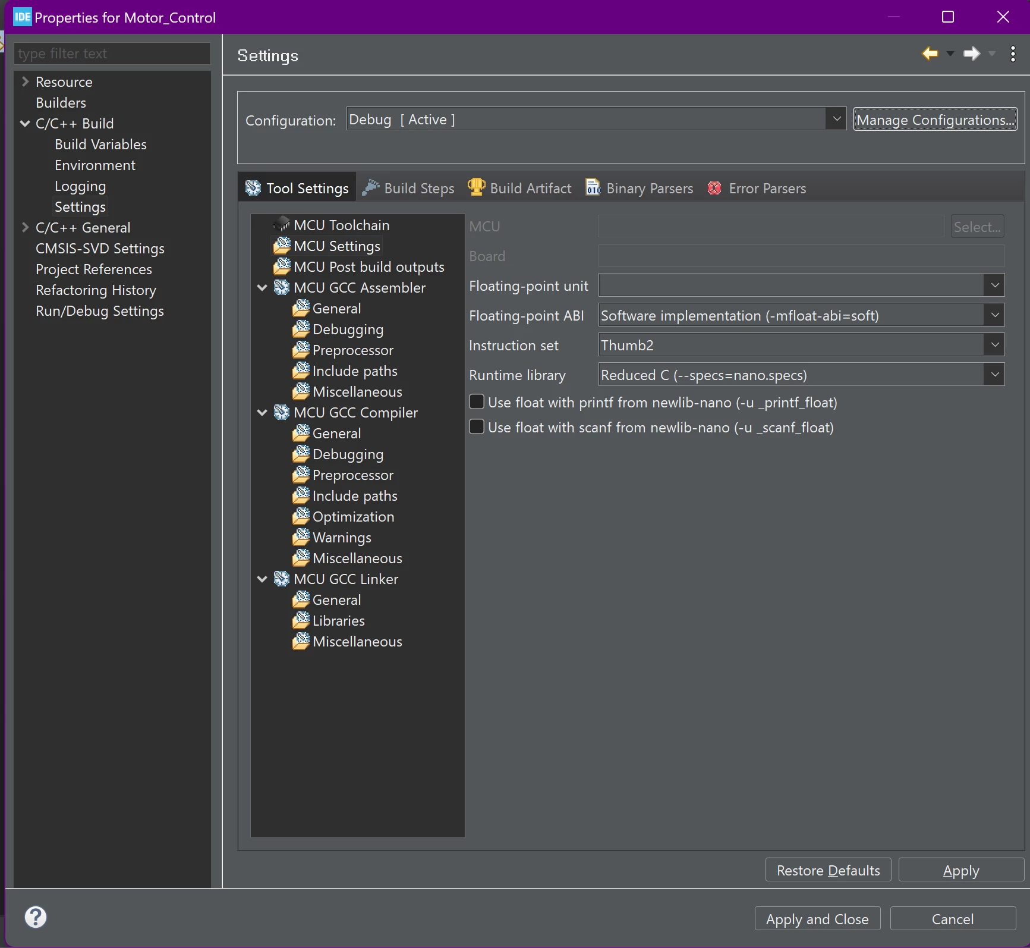Switch to the Binary Parsers tab
This screenshot has height=948, width=1030.
640,188
